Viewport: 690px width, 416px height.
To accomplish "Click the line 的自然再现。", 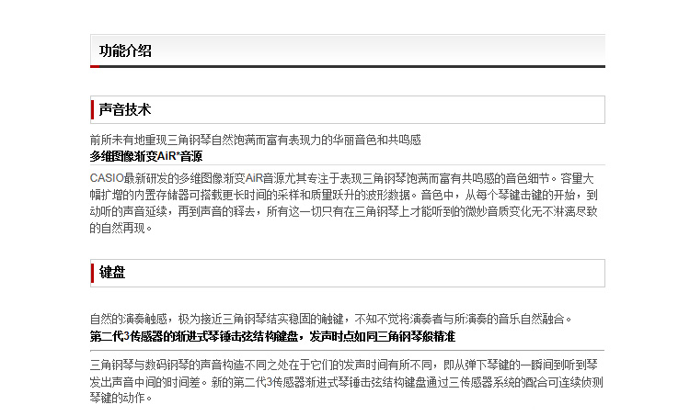I will coord(121,229).
